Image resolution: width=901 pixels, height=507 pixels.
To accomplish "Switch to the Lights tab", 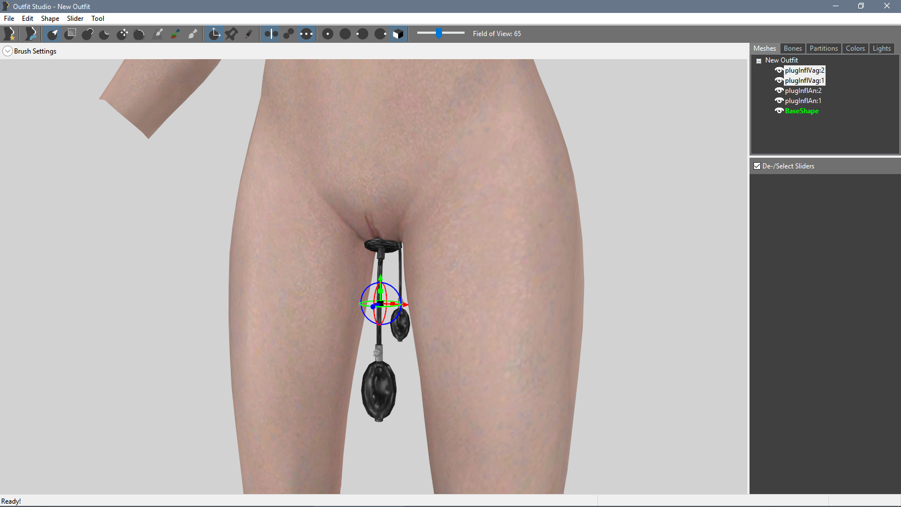I will pos(882,48).
